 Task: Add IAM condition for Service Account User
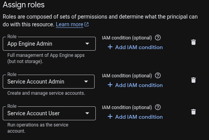[135, 117]
